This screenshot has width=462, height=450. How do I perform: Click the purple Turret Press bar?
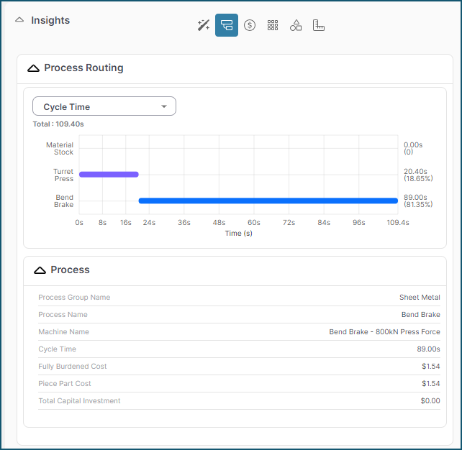pyautogui.click(x=108, y=174)
